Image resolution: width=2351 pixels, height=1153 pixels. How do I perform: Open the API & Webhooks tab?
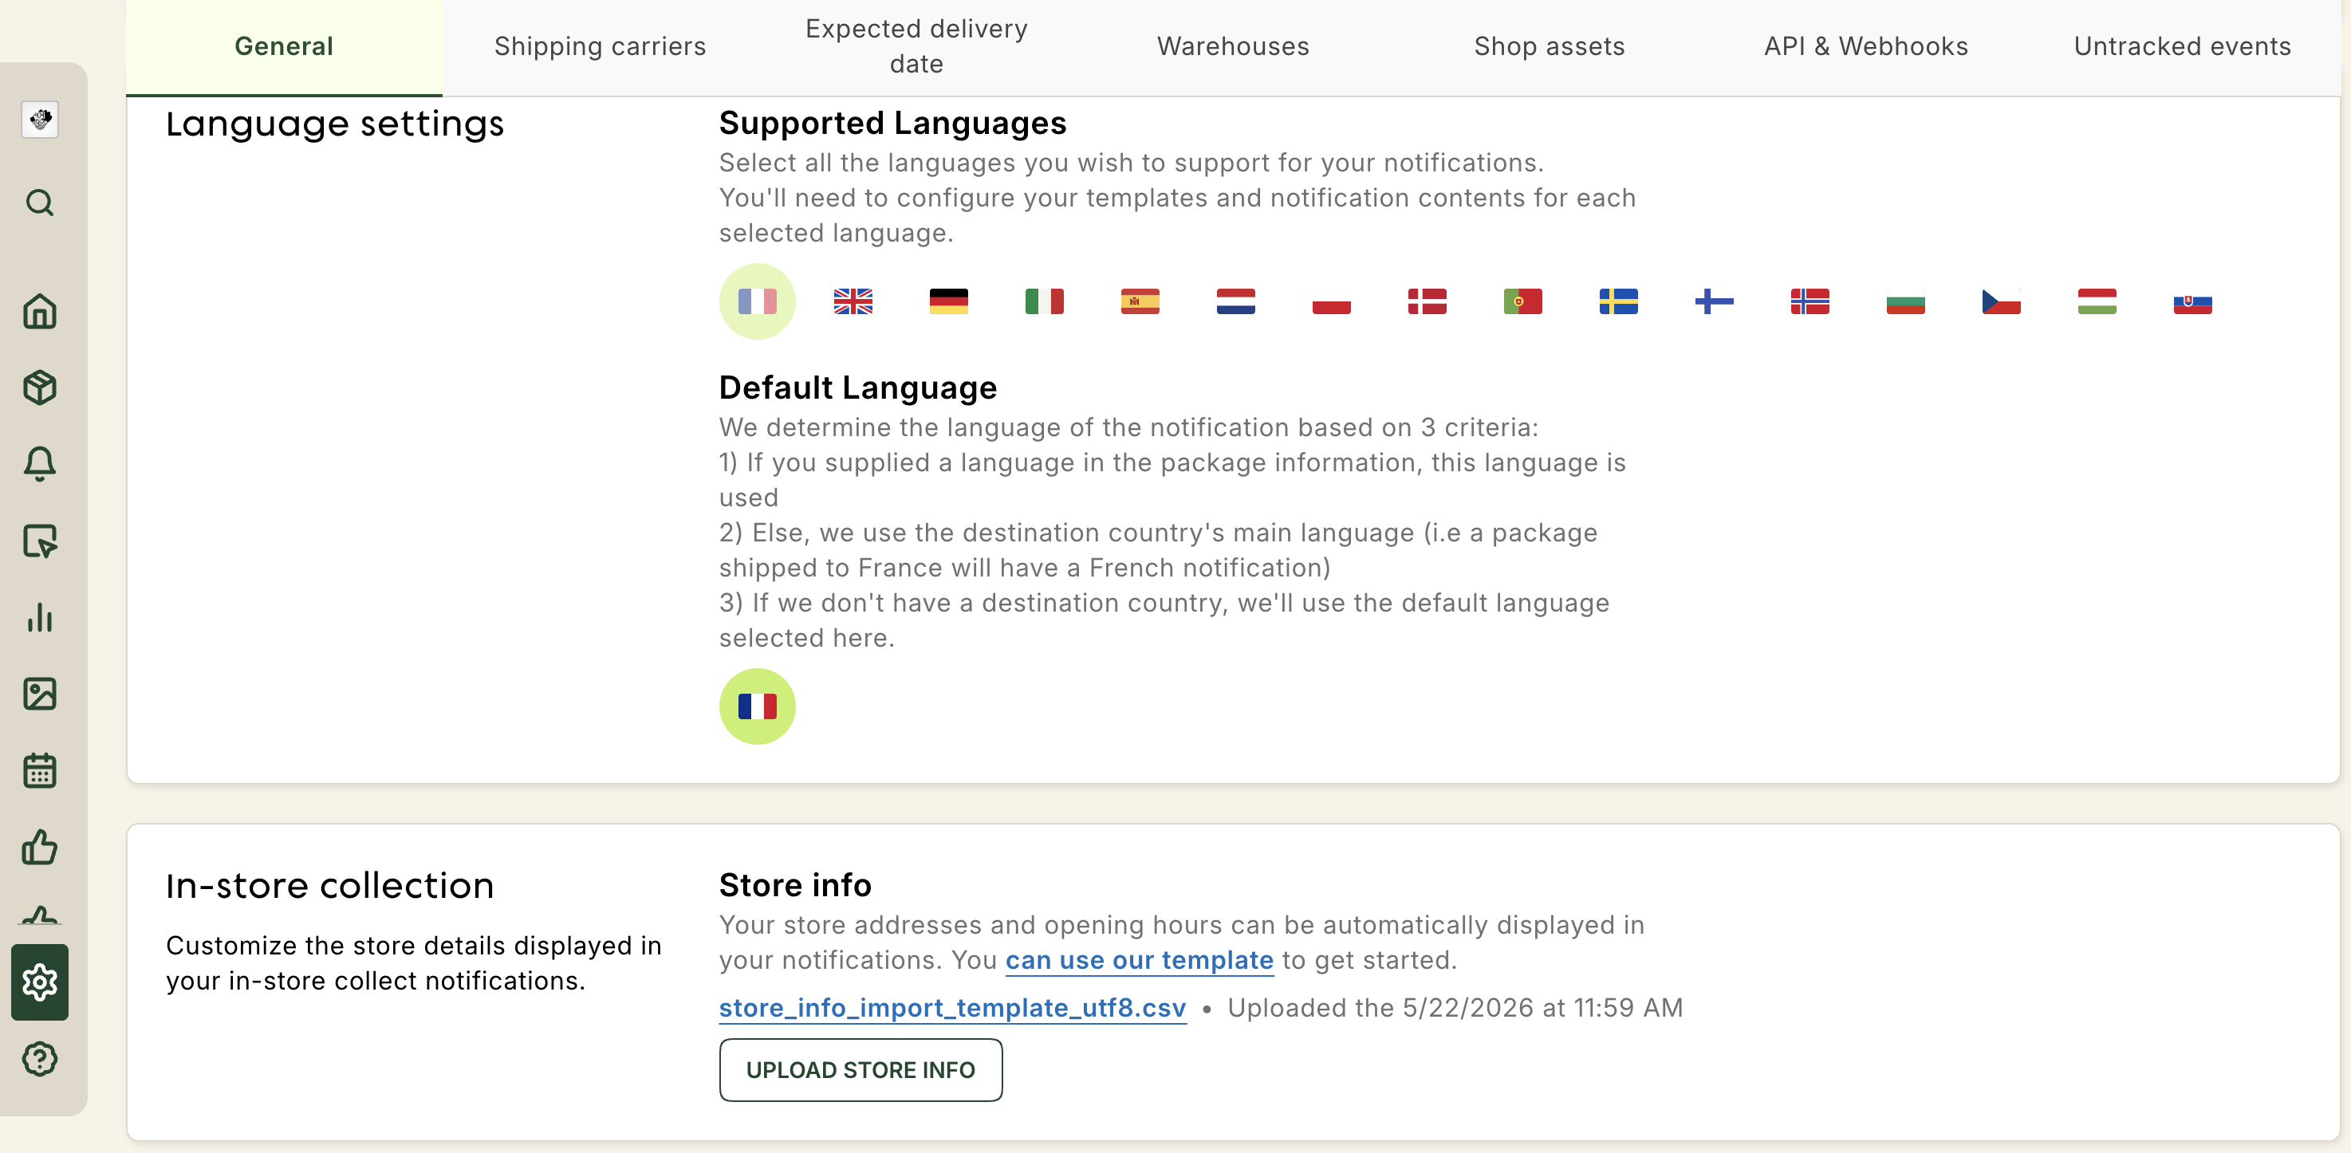[x=1865, y=46]
